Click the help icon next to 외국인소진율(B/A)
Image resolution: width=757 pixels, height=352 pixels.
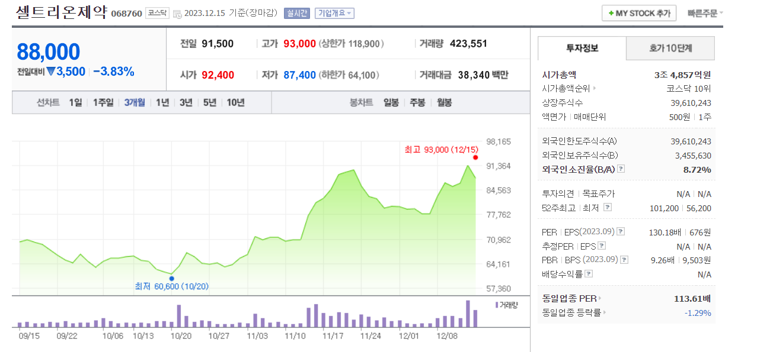621,169
